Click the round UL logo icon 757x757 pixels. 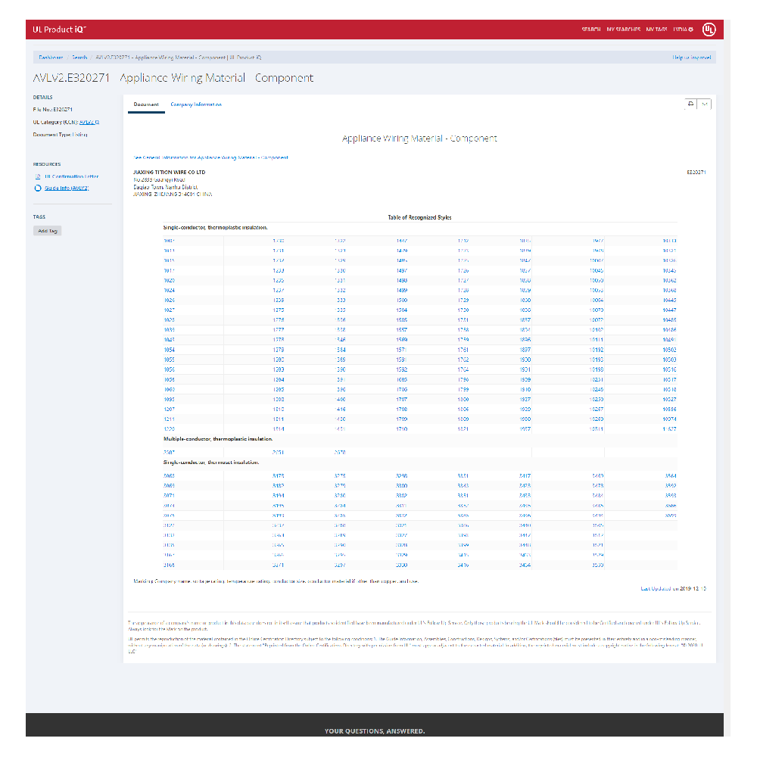click(709, 30)
